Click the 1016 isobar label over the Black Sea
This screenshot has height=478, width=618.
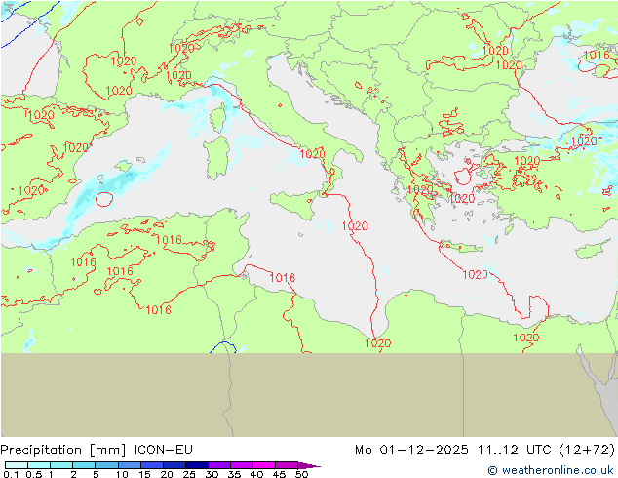click(x=596, y=55)
